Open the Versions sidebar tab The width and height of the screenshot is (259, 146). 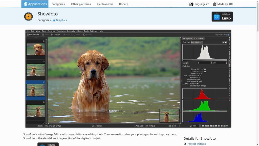(x=229, y=89)
